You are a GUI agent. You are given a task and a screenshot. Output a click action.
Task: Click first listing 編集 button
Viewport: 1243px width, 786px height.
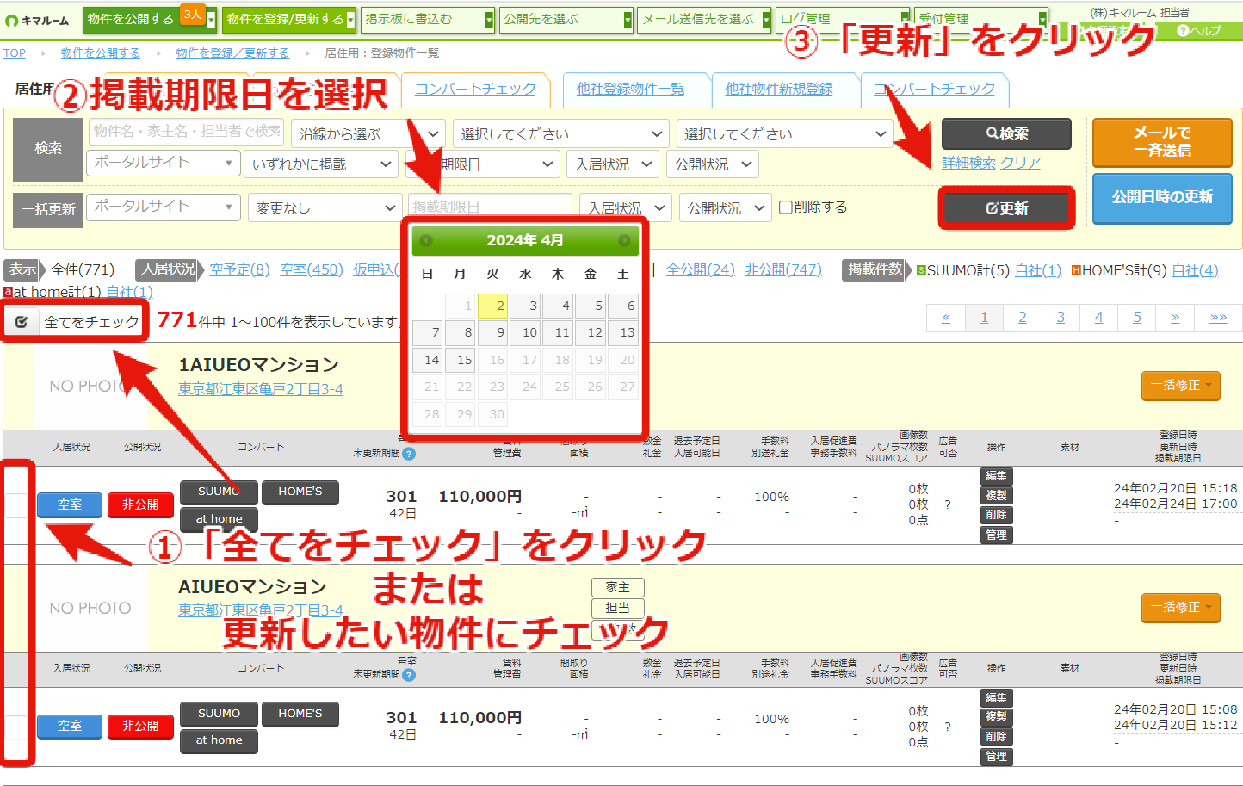pos(996,476)
